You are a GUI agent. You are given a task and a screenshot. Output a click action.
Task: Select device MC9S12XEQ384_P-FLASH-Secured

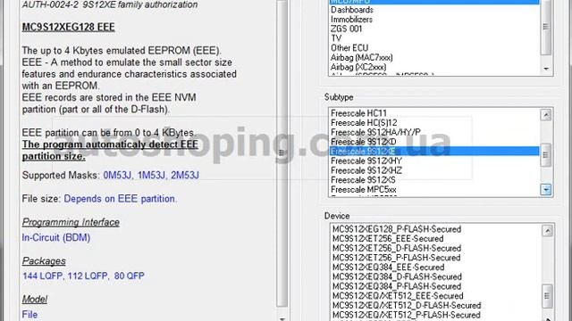point(435,286)
